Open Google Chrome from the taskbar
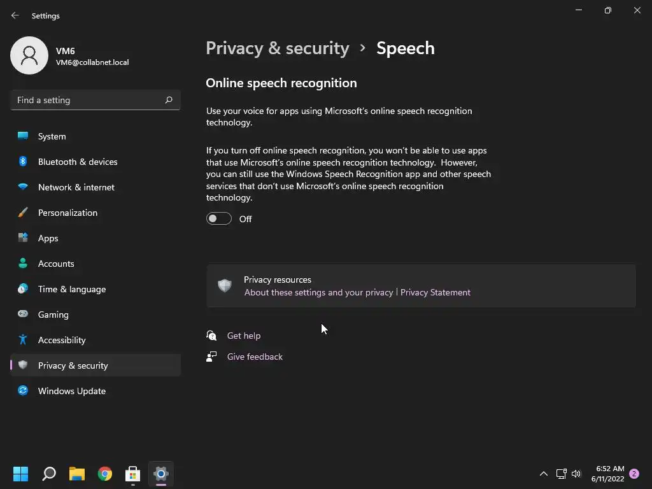 (105, 474)
